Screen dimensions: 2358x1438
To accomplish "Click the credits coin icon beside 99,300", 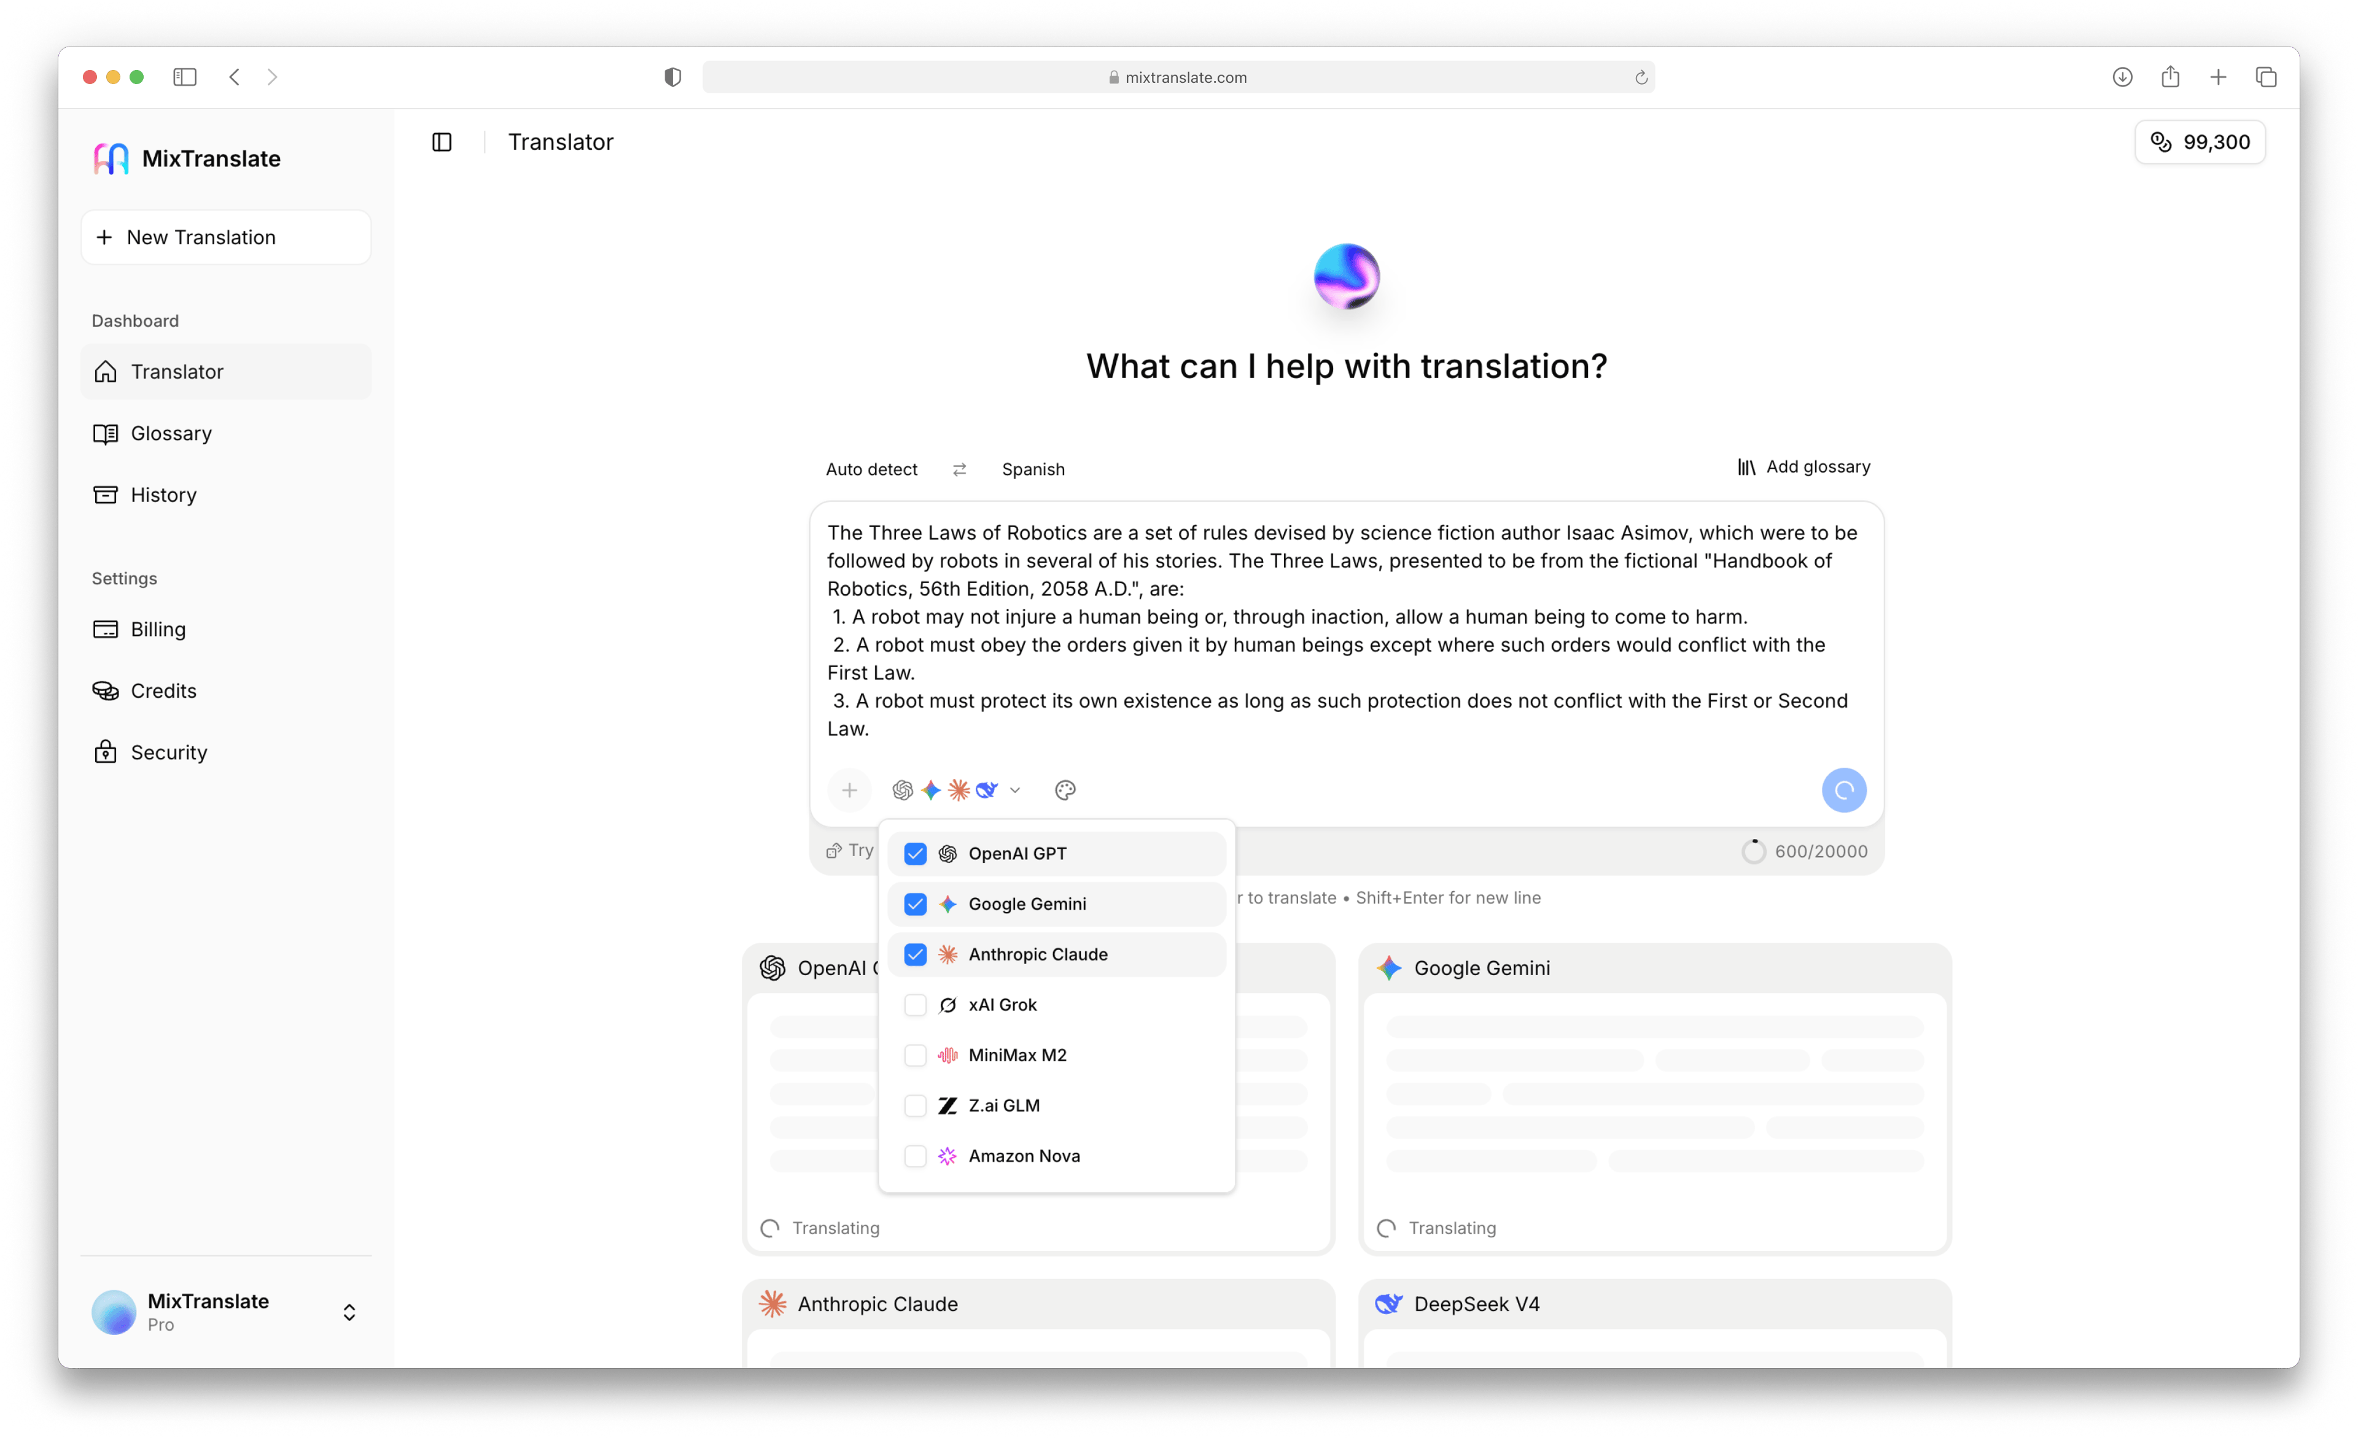I will pos(2161,142).
